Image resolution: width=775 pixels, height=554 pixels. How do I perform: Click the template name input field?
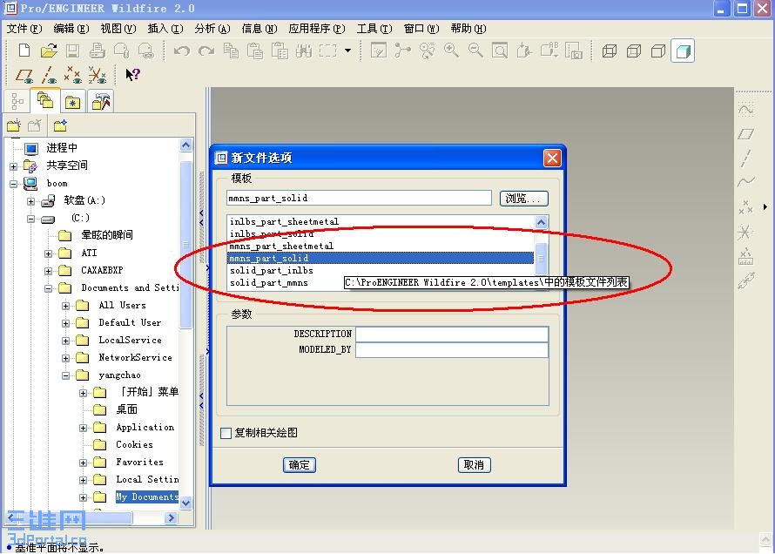tap(359, 199)
